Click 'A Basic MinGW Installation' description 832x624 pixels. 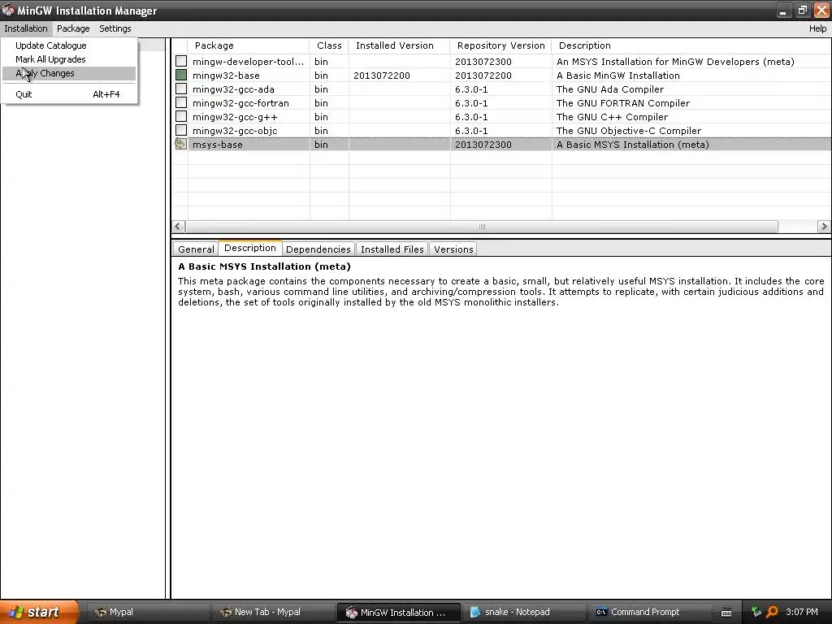point(617,76)
